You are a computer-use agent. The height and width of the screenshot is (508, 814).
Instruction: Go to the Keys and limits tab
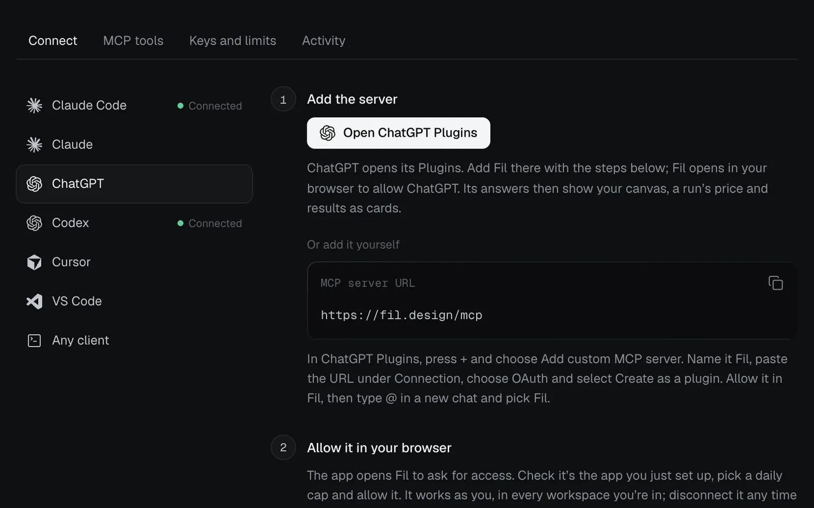232,41
